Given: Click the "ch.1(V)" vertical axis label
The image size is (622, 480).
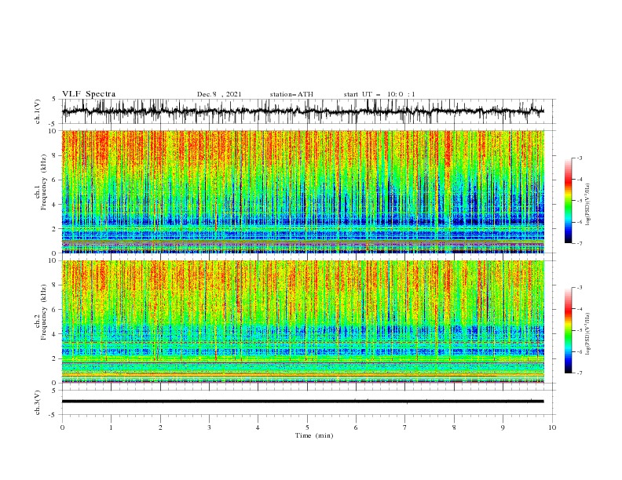Looking at the screenshot, I should 38,111.
